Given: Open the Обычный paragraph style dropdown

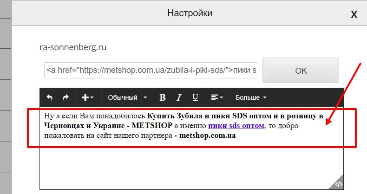Looking at the screenshot, I should coord(127,97).
